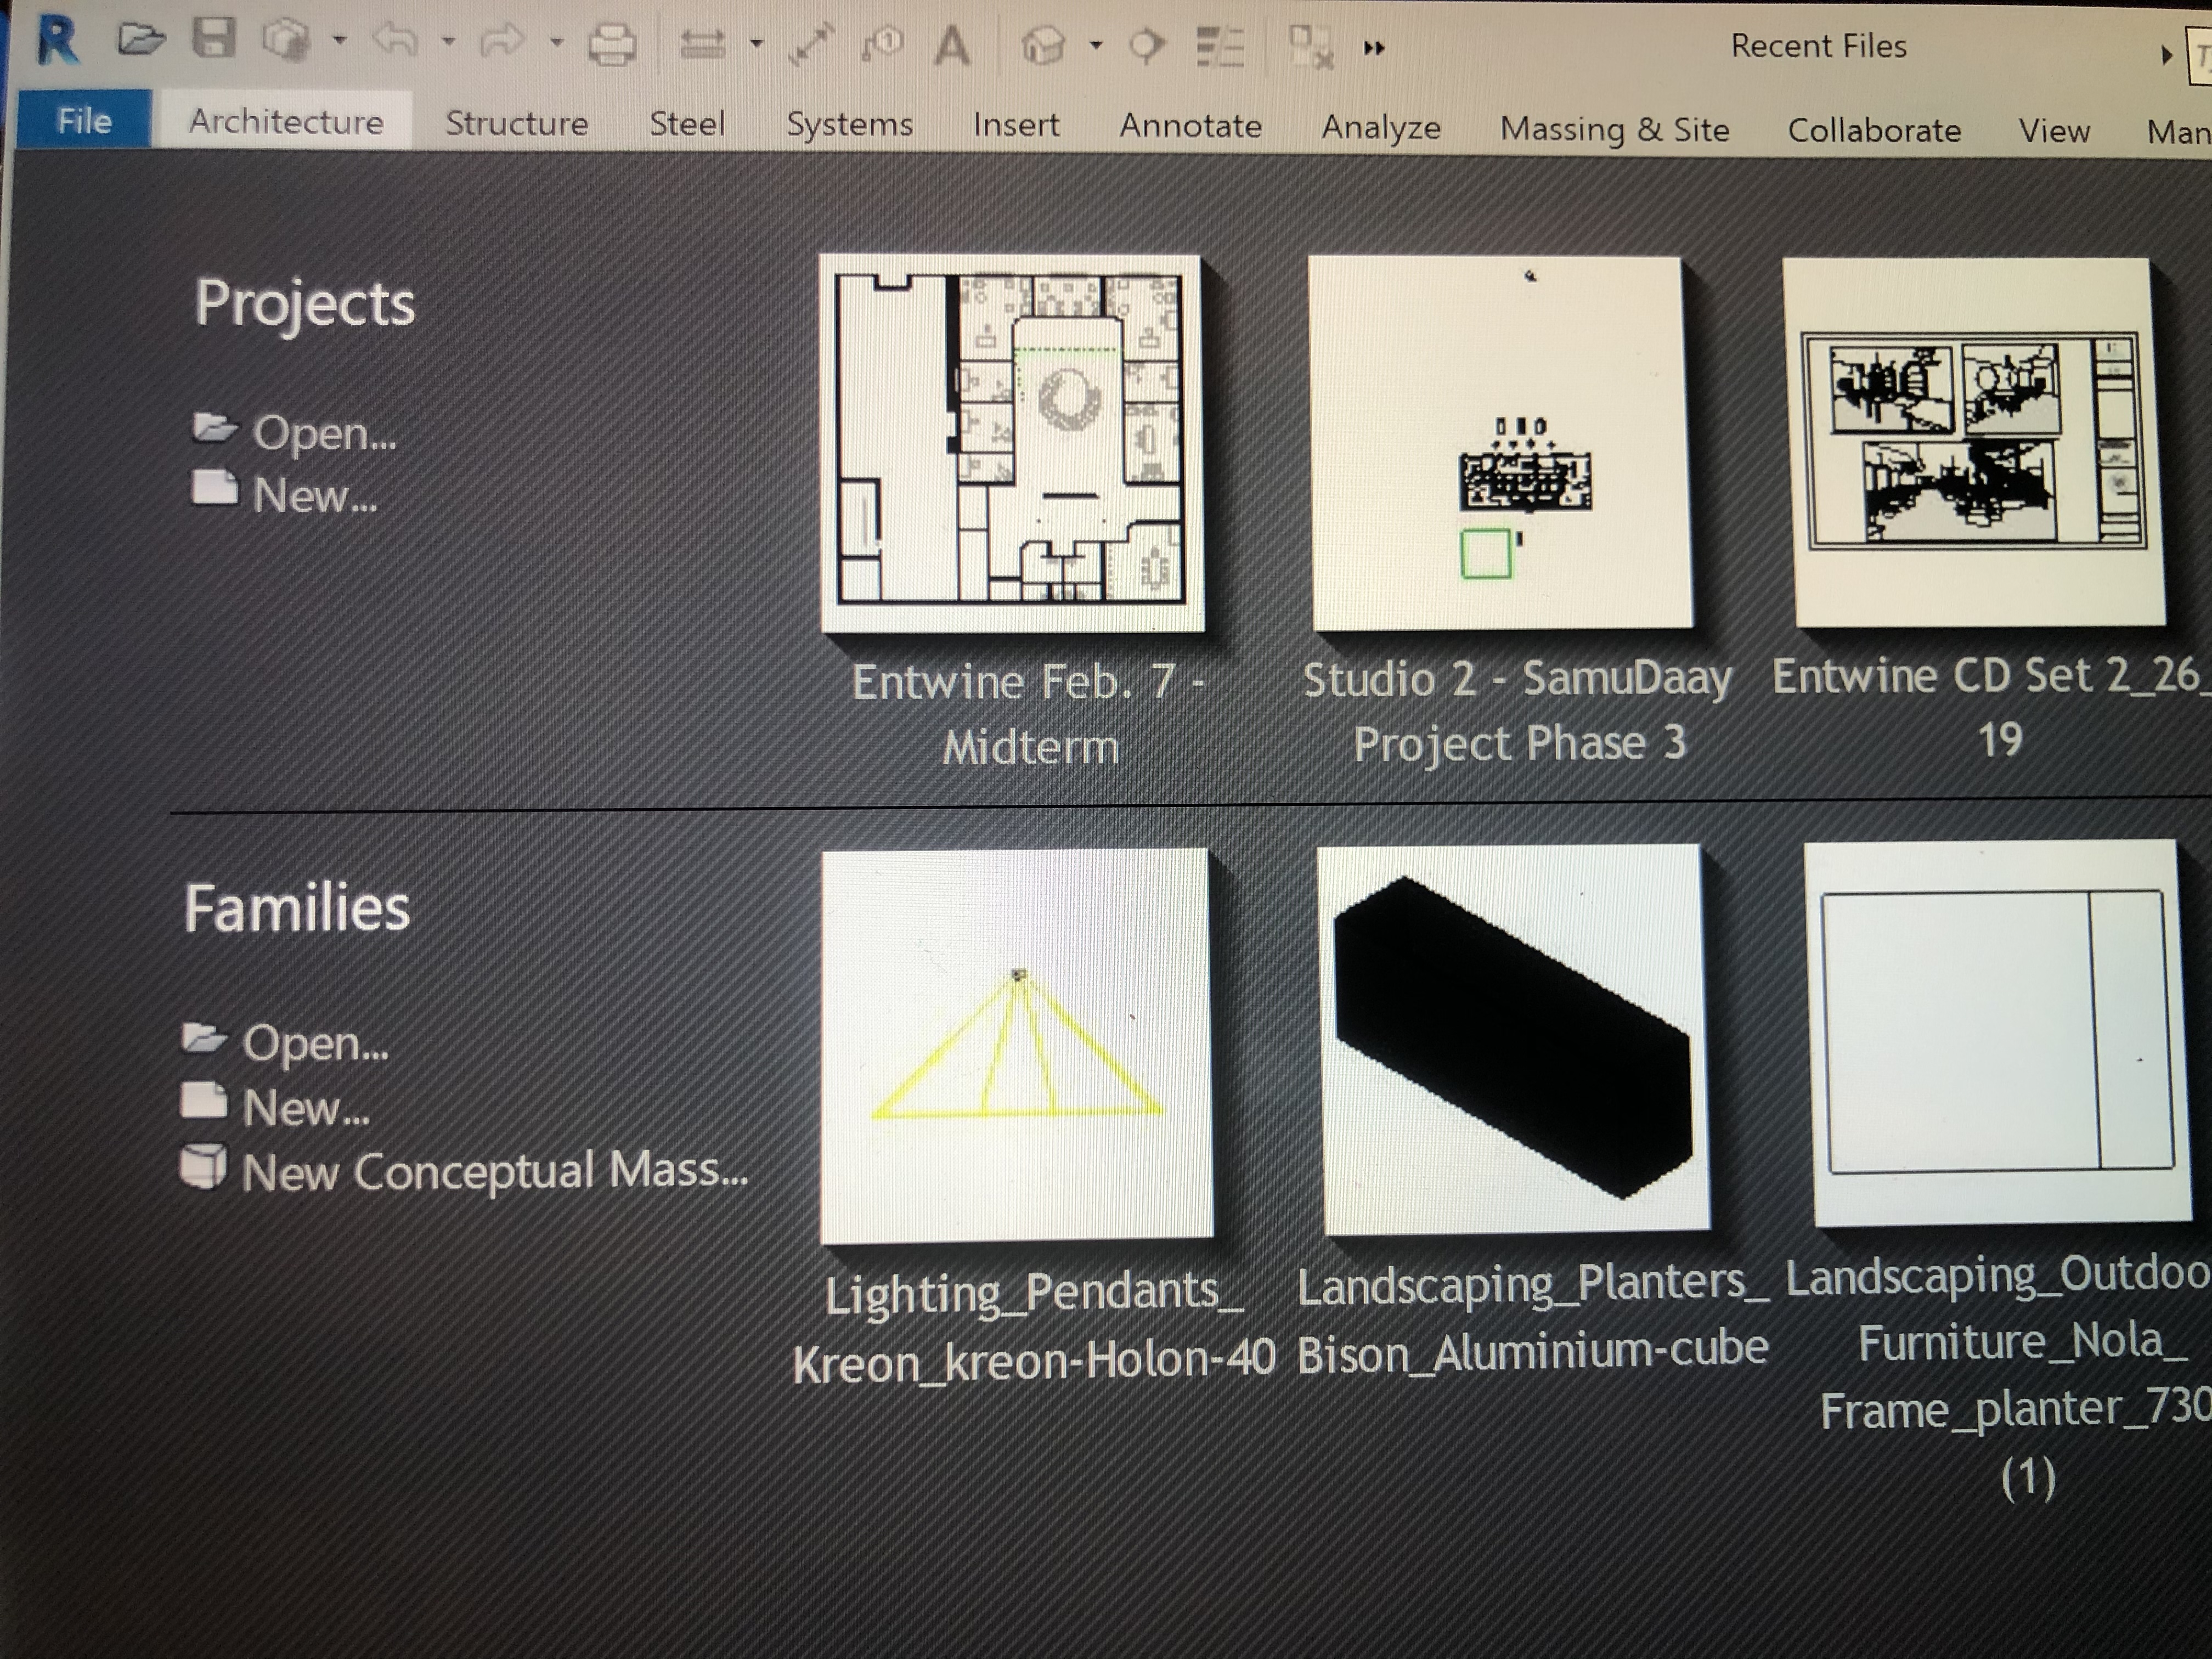Open Entwine Feb. 7 - Midterm project thumbnail
Screen dimensions: 2212x1659
coord(1011,443)
